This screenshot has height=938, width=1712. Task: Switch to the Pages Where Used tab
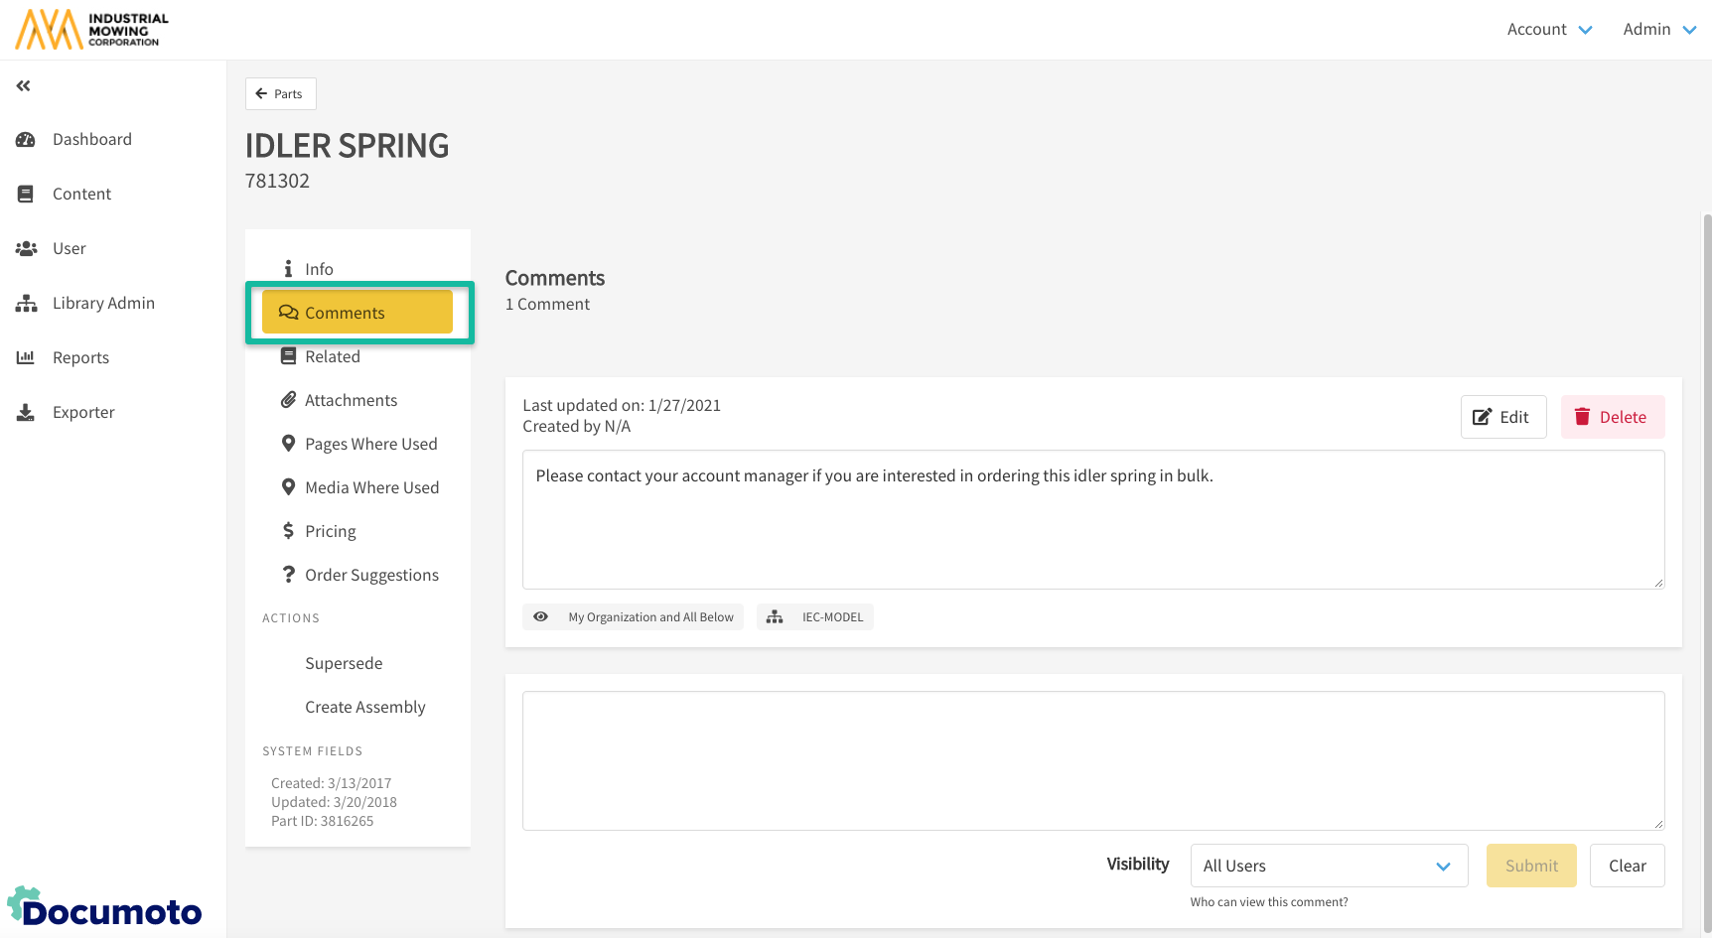[370, 444]
